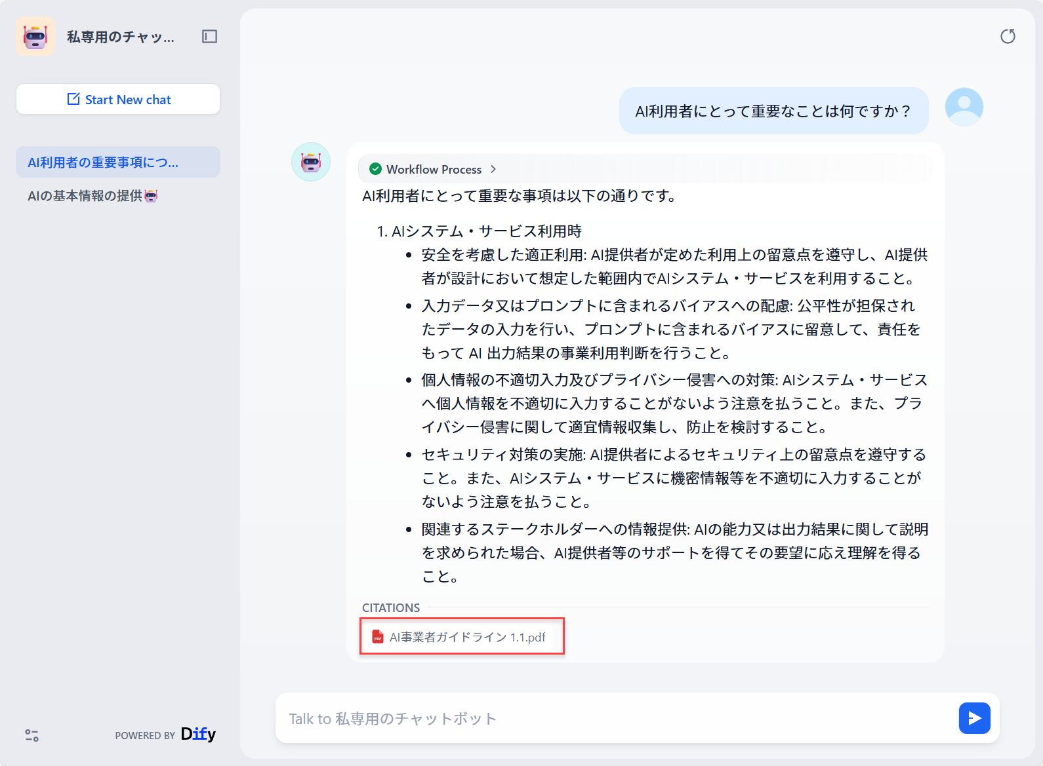The image size is (1043, 766).
Task: Click the chatbot robot app logo
Action: click(x=35, y=37)
